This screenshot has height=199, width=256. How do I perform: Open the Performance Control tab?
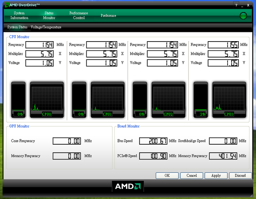click(x=79, y=16)
